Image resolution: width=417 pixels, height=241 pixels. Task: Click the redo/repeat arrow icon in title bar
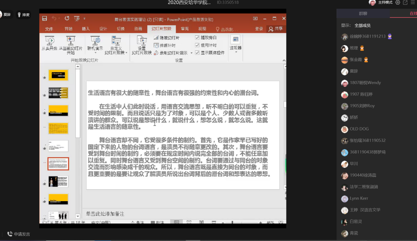tap(67, 18)
